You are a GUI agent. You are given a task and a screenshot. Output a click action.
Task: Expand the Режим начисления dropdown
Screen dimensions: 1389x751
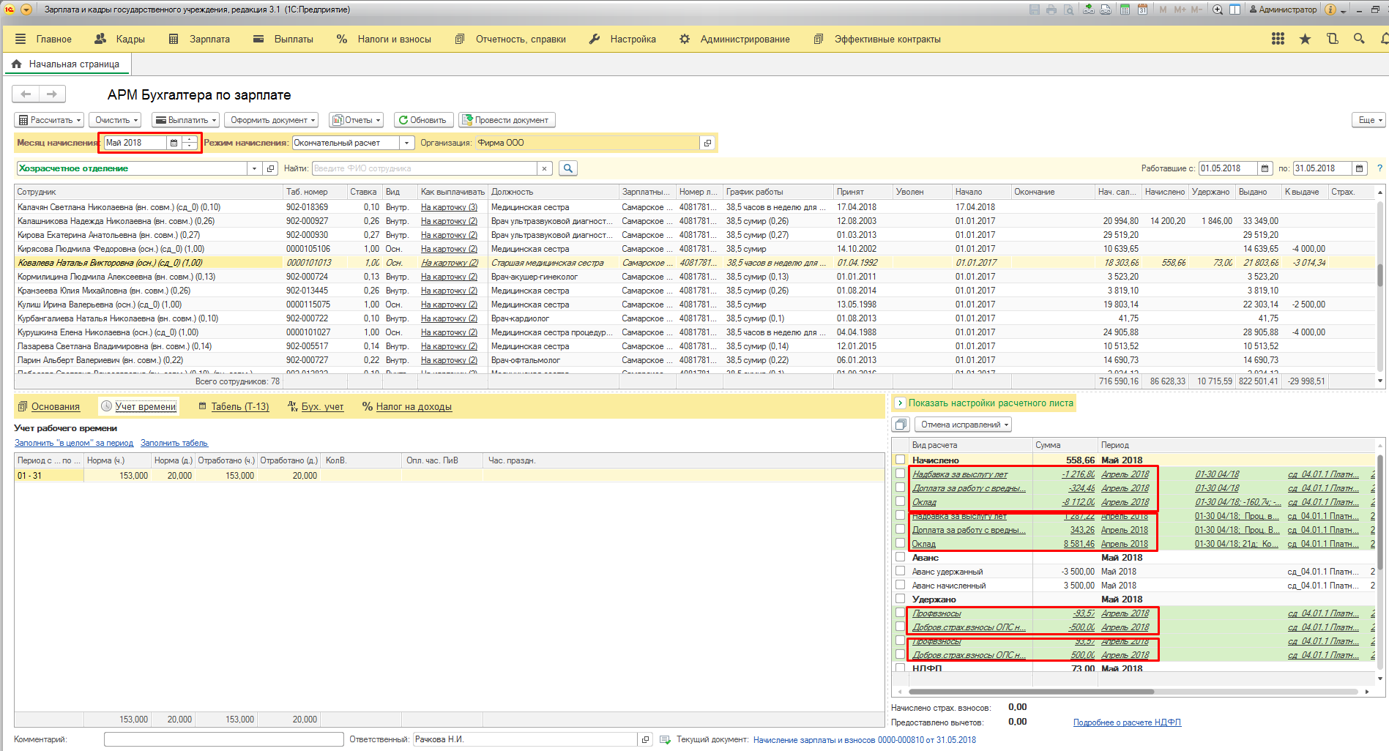[407, 143]
